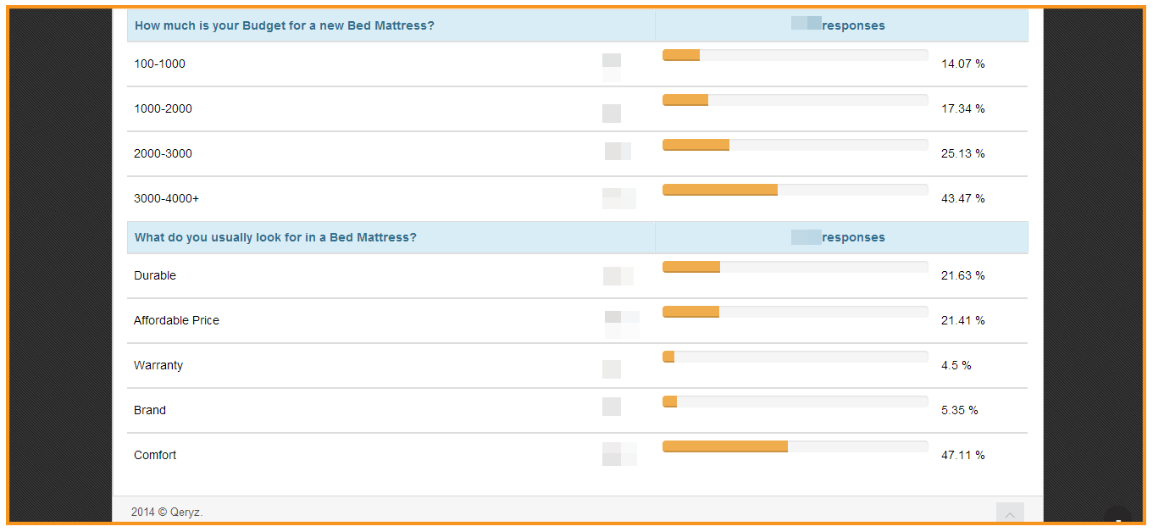
Task: Click the Warranty response progress bar
Action: (x=795, y=357)
